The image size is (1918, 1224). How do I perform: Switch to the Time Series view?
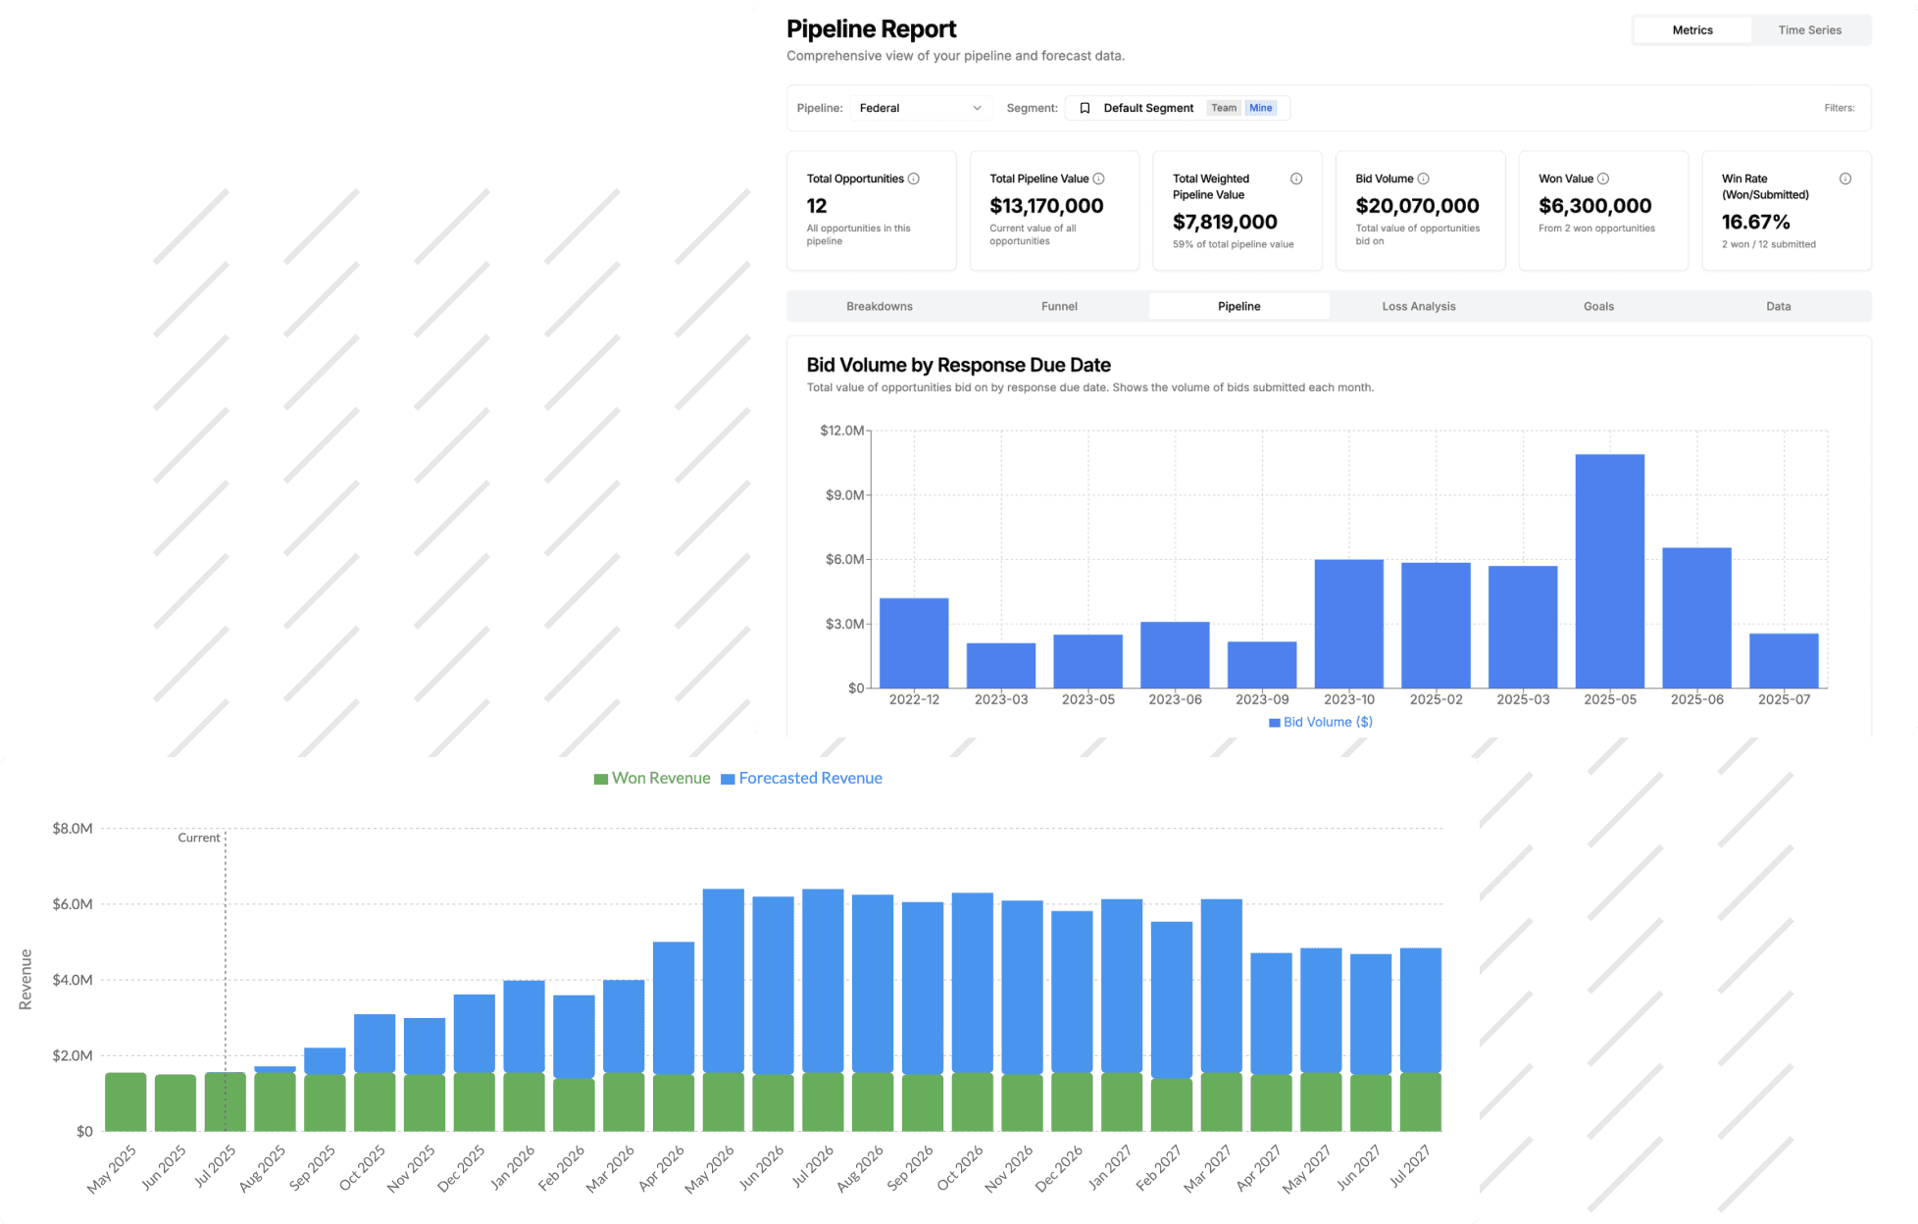pyautogui.click(x=1809, y=29)
